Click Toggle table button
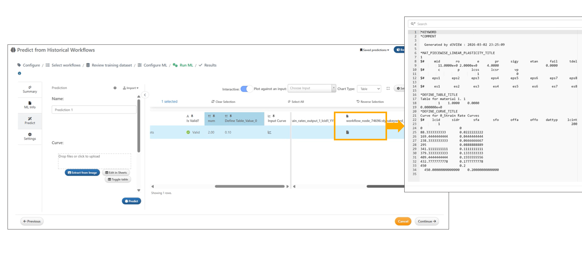This screenshot has width=582, height=272. [118, 179]
